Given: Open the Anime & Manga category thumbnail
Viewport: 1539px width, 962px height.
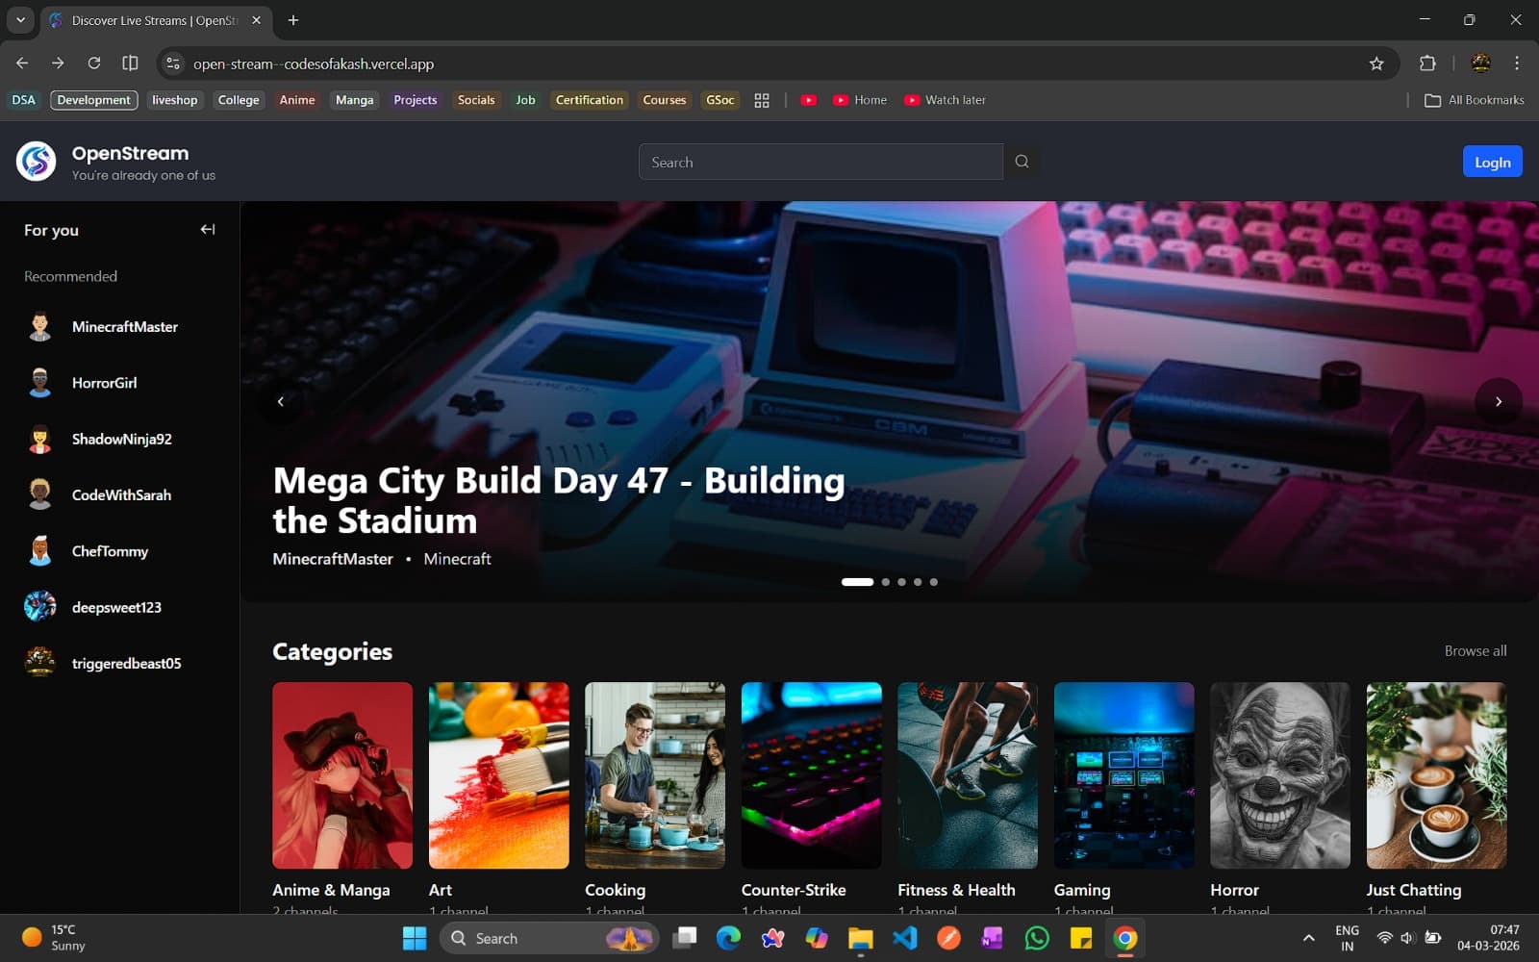Looking at the screenshot, I should [x=342, y=775].
